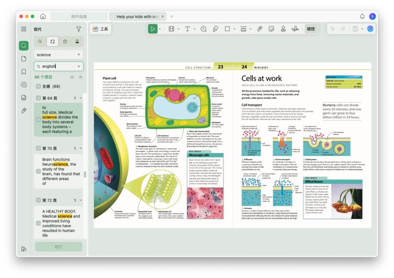The image size is (394, 278).
Task: Clear the science search field
Action: pos(79,55)
